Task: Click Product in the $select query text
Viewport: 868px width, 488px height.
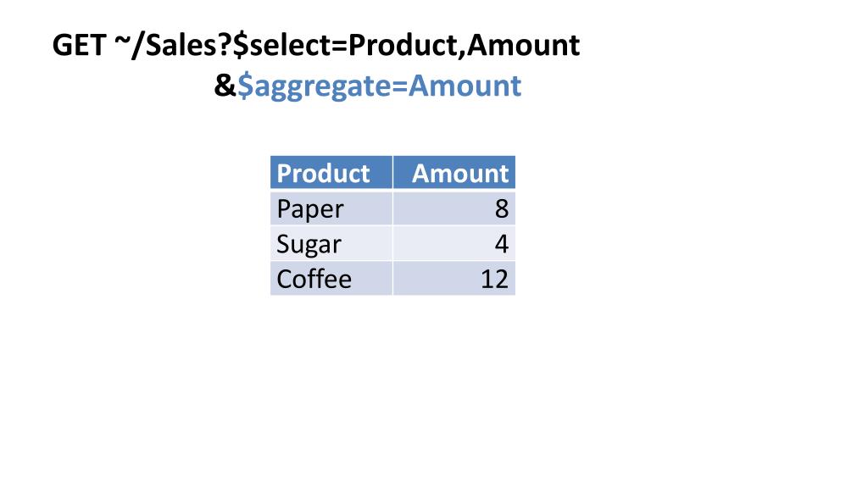Action: point(403,45)
